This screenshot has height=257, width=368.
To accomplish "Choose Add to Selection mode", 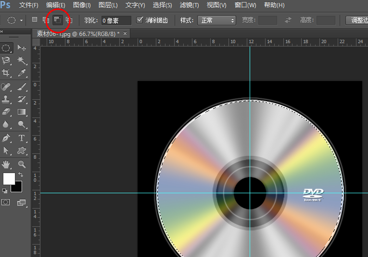I will coord(46,20).
